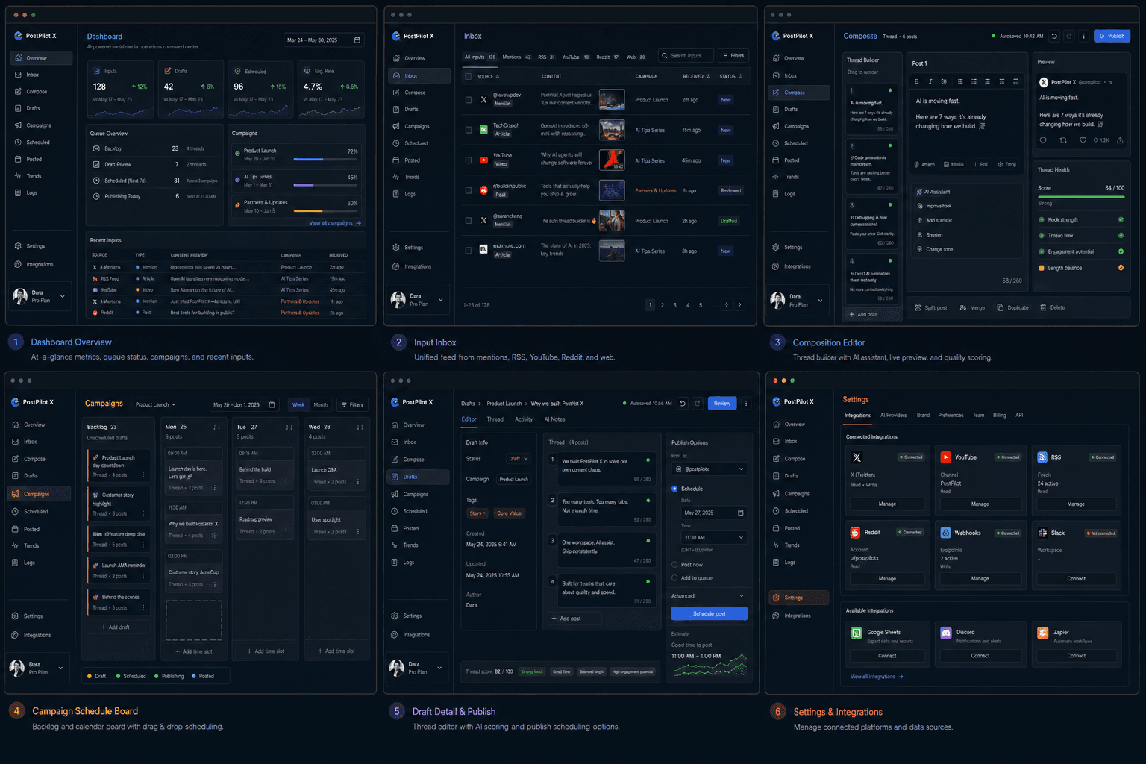Click Thread Health score bar in Compose

tap(1081, 197)
